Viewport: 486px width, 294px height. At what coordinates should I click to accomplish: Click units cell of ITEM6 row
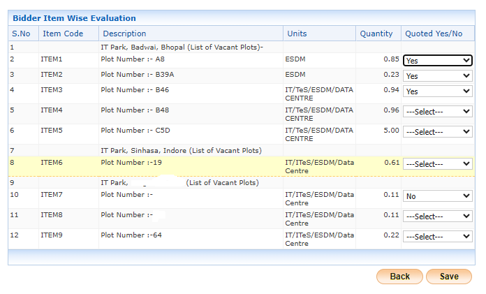(x=319, y=166)
